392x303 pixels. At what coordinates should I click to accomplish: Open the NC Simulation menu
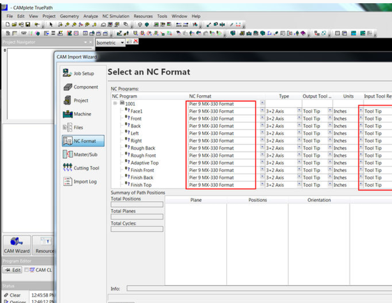point(116,16)
